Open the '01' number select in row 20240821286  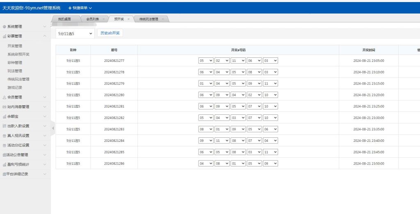tap(238, 164)
